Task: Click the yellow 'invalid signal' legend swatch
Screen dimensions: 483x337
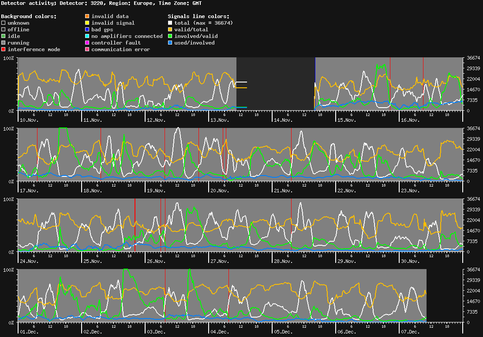Action: 87,23
